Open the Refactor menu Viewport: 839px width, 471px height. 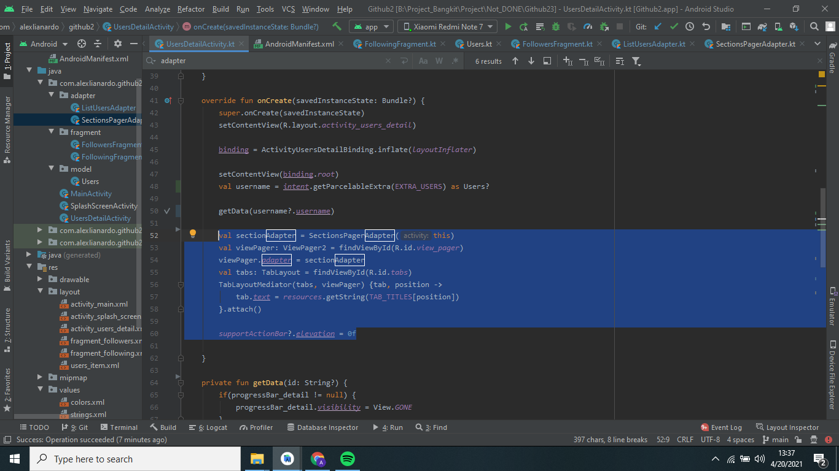(x=190, y=9)
